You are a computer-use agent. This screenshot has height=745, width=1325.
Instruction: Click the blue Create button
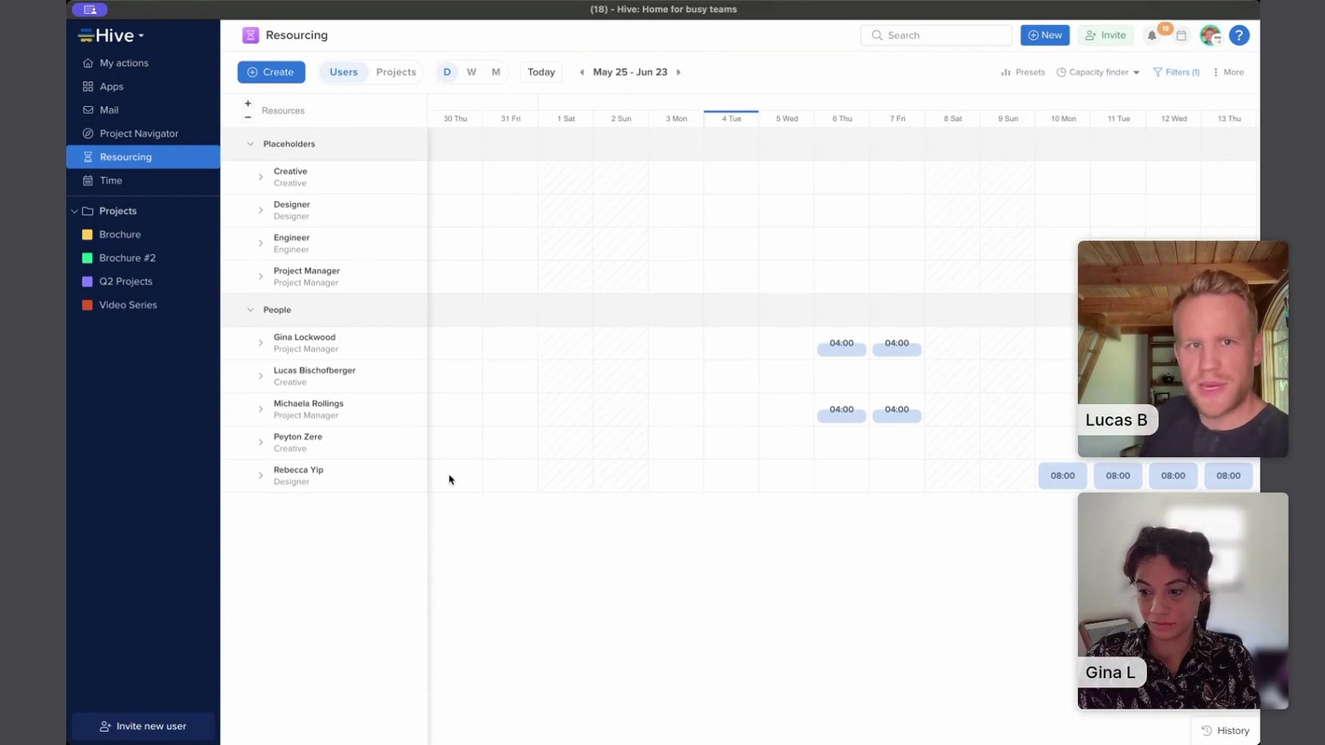coord(271,72)
